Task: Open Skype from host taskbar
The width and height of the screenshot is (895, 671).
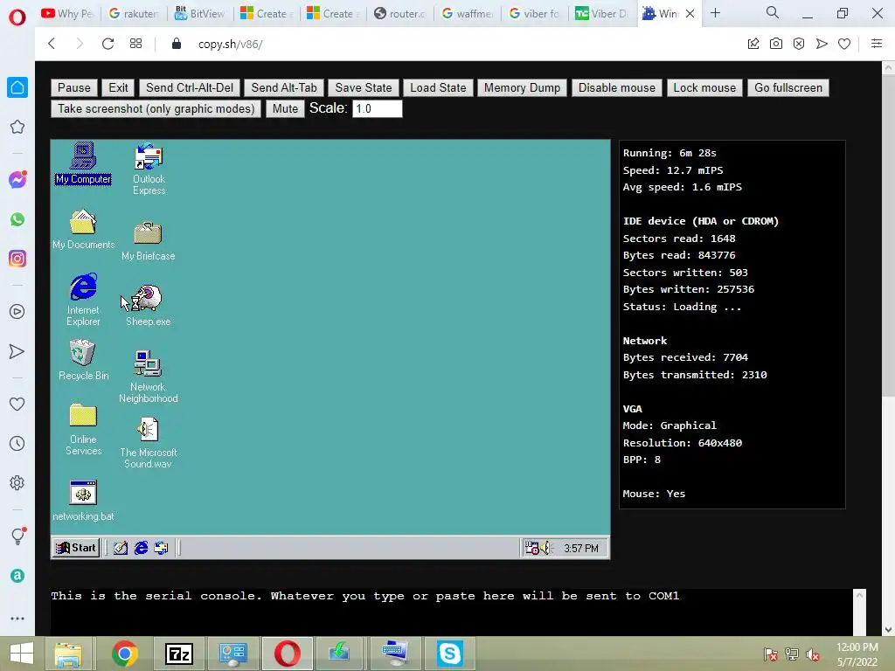Action: tap(450, 654)
